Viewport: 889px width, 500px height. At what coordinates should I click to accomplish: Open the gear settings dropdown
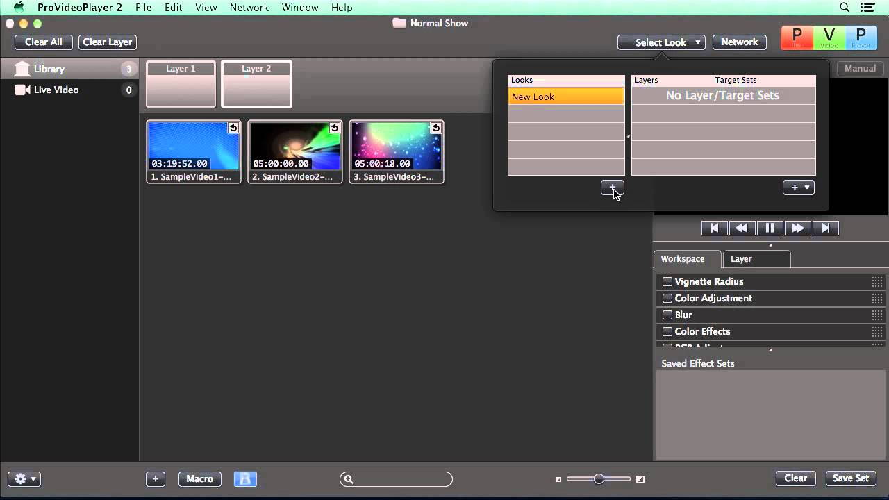pos(24,478)
